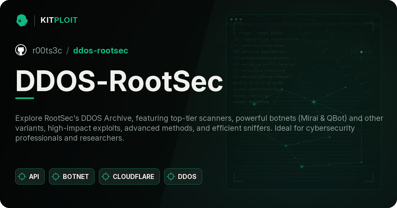Select the API tag
The width and height of the screenshot is (397, 208).
pos(30,176)
